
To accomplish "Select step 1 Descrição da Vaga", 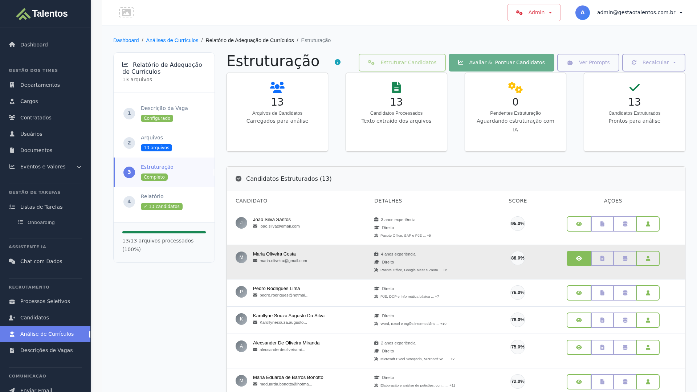I will coord(164,108).
